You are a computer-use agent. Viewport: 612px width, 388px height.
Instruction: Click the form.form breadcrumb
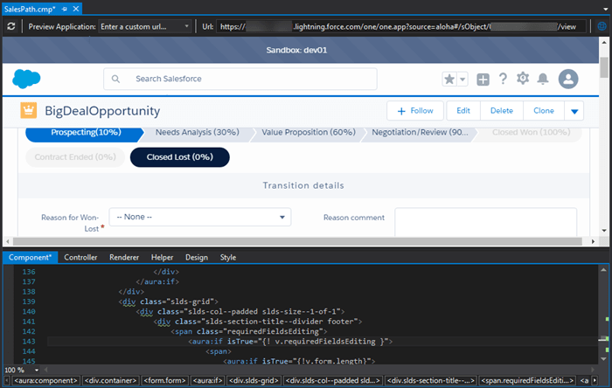click(164, 381)
